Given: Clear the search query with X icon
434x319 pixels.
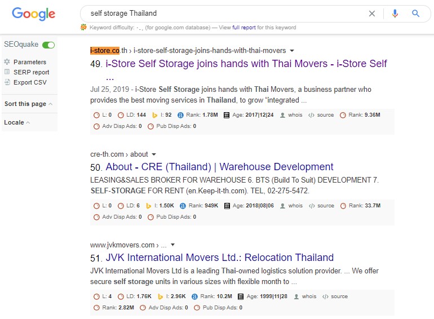Looking at the screenshot, I should (372, 14).
